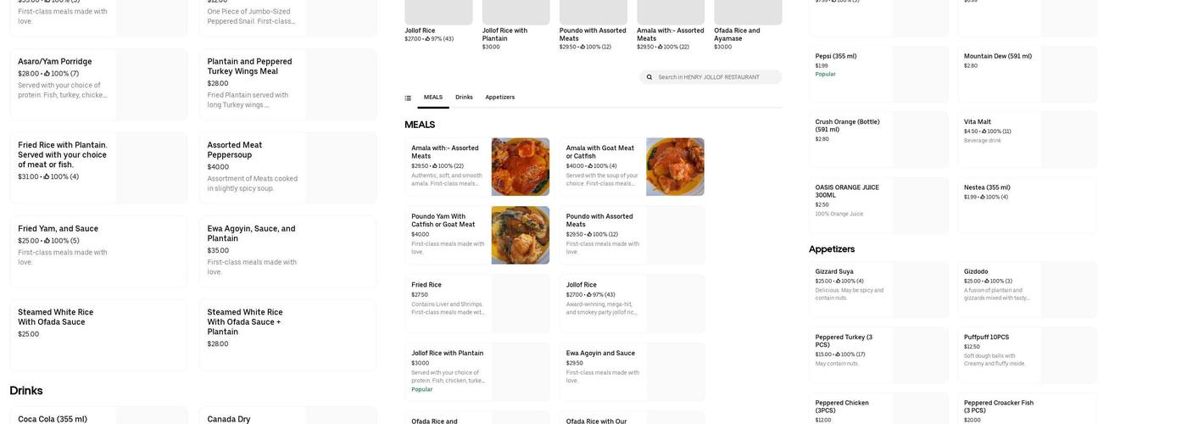View the Amala with Goat Meat or Catfish photo

(675, 167)
